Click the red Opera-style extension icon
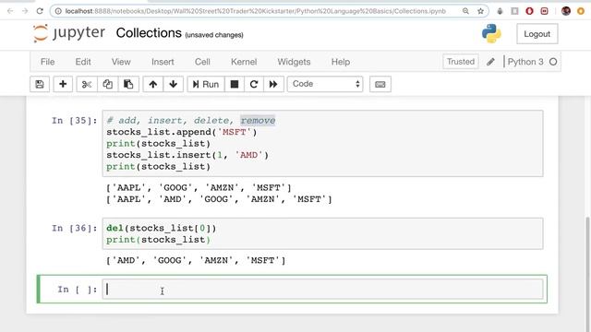Screen dimensions: 591x332 tap(529, 11)
